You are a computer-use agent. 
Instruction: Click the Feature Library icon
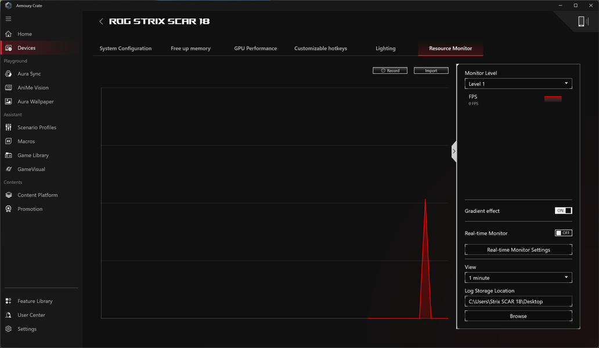point(8,301)
